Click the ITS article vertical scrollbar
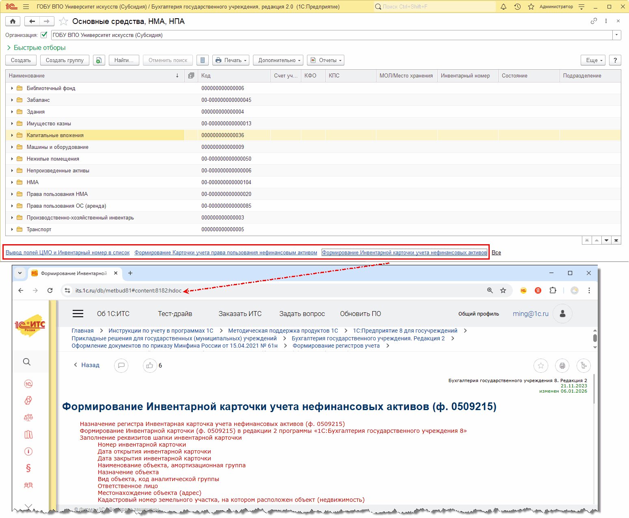Viewport: 629px width, 518px height. point(594,389)
